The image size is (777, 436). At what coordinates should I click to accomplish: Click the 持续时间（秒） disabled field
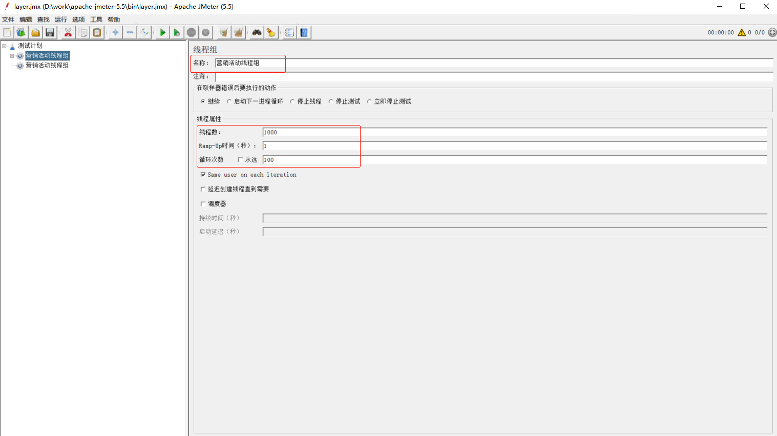point(515,218)
